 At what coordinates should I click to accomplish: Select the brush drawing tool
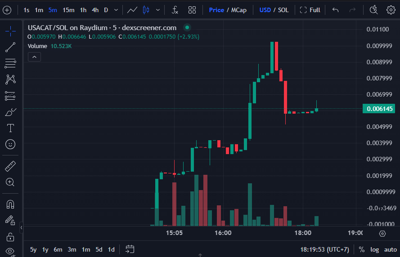(x=10, y=112)
